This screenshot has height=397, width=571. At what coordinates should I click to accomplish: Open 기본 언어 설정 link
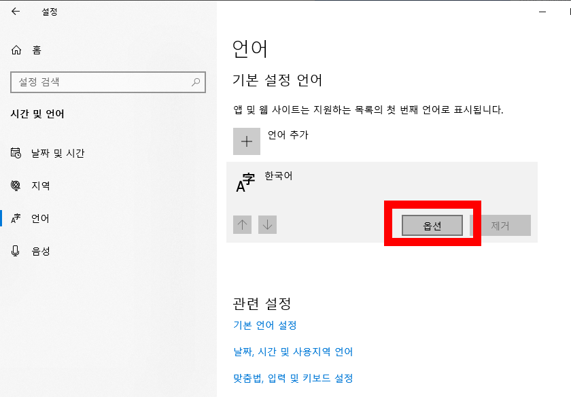click(264, 326)
